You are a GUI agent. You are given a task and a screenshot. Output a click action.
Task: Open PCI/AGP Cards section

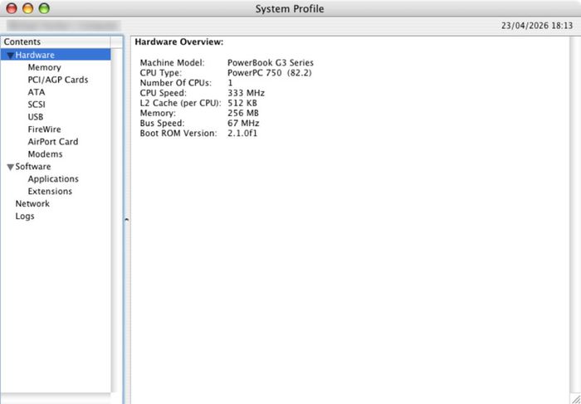coord(58,80)
